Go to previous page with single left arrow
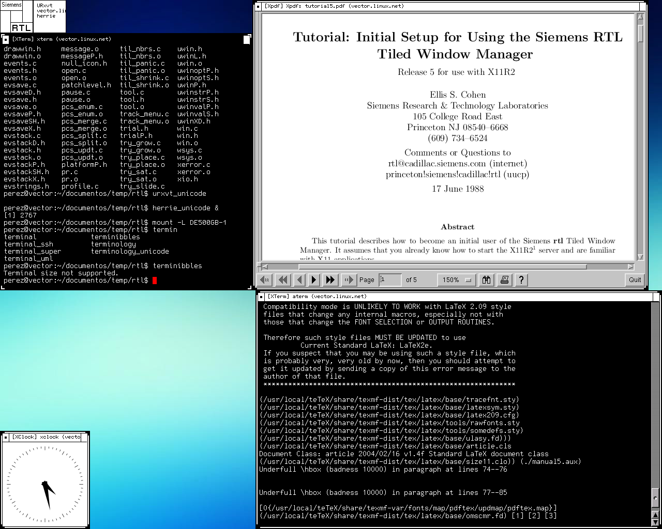Screen dimensions: 662x529 [x=299, y=280]
